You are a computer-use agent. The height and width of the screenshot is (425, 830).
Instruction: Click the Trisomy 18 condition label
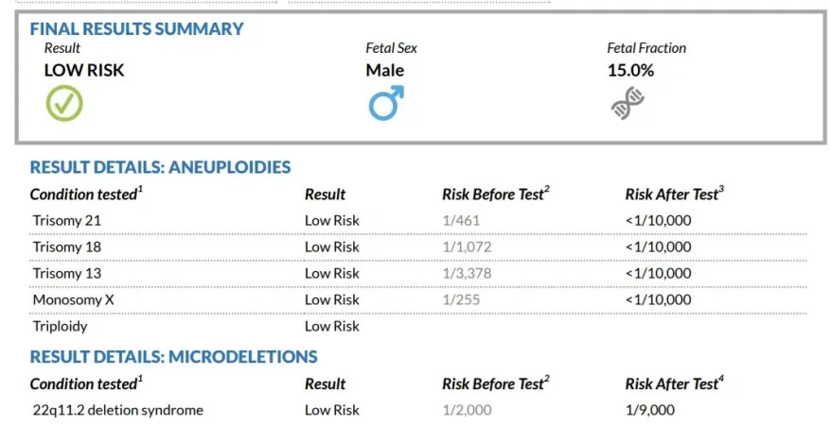pos(66,246)
